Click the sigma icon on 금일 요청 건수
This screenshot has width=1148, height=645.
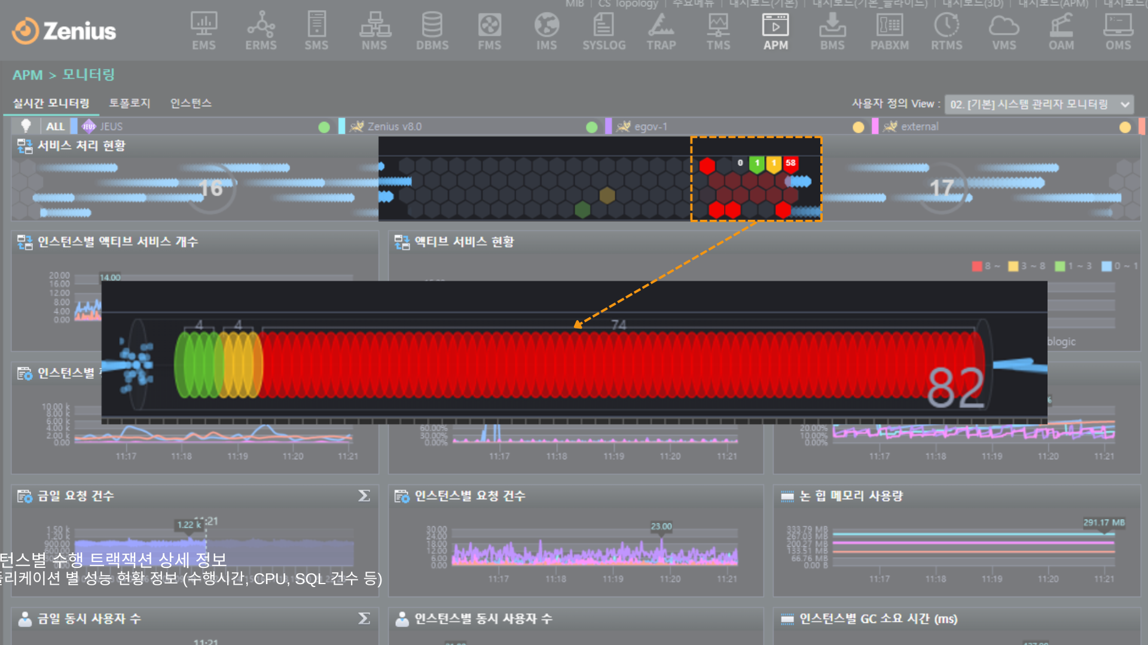(364, 496)
